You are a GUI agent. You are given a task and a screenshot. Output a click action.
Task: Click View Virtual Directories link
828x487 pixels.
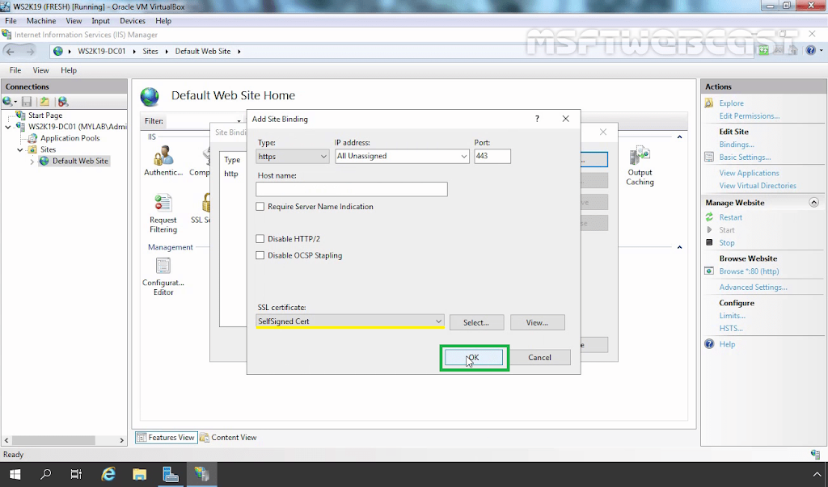click(758, 185)
